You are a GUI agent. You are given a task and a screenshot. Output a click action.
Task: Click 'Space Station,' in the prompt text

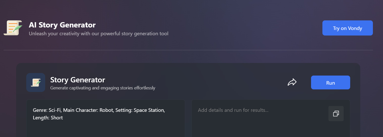pos(149,110)
